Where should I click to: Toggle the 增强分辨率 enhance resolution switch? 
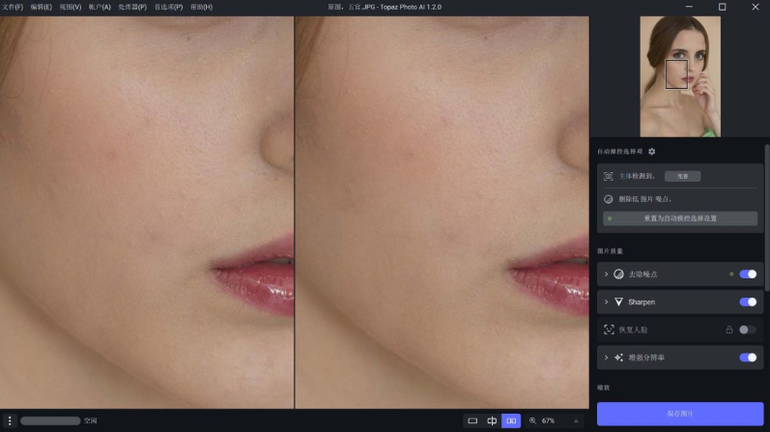(748, 358)
